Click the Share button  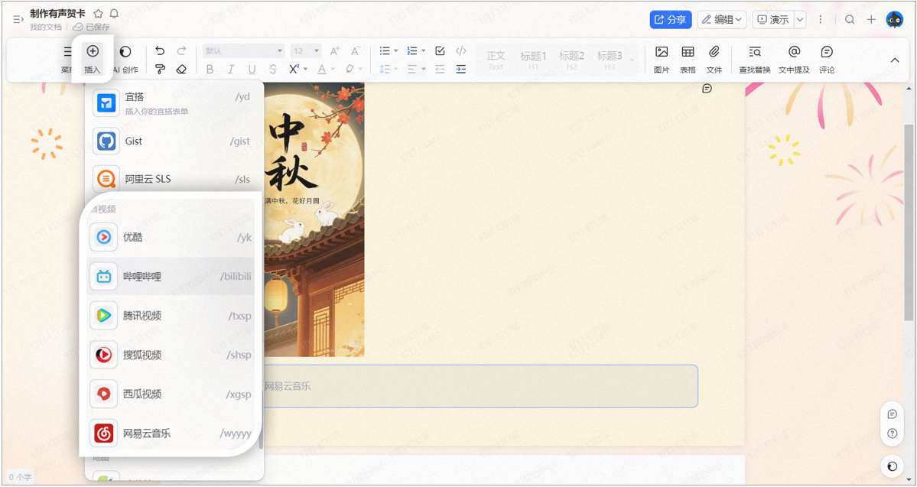click(671, 19)
